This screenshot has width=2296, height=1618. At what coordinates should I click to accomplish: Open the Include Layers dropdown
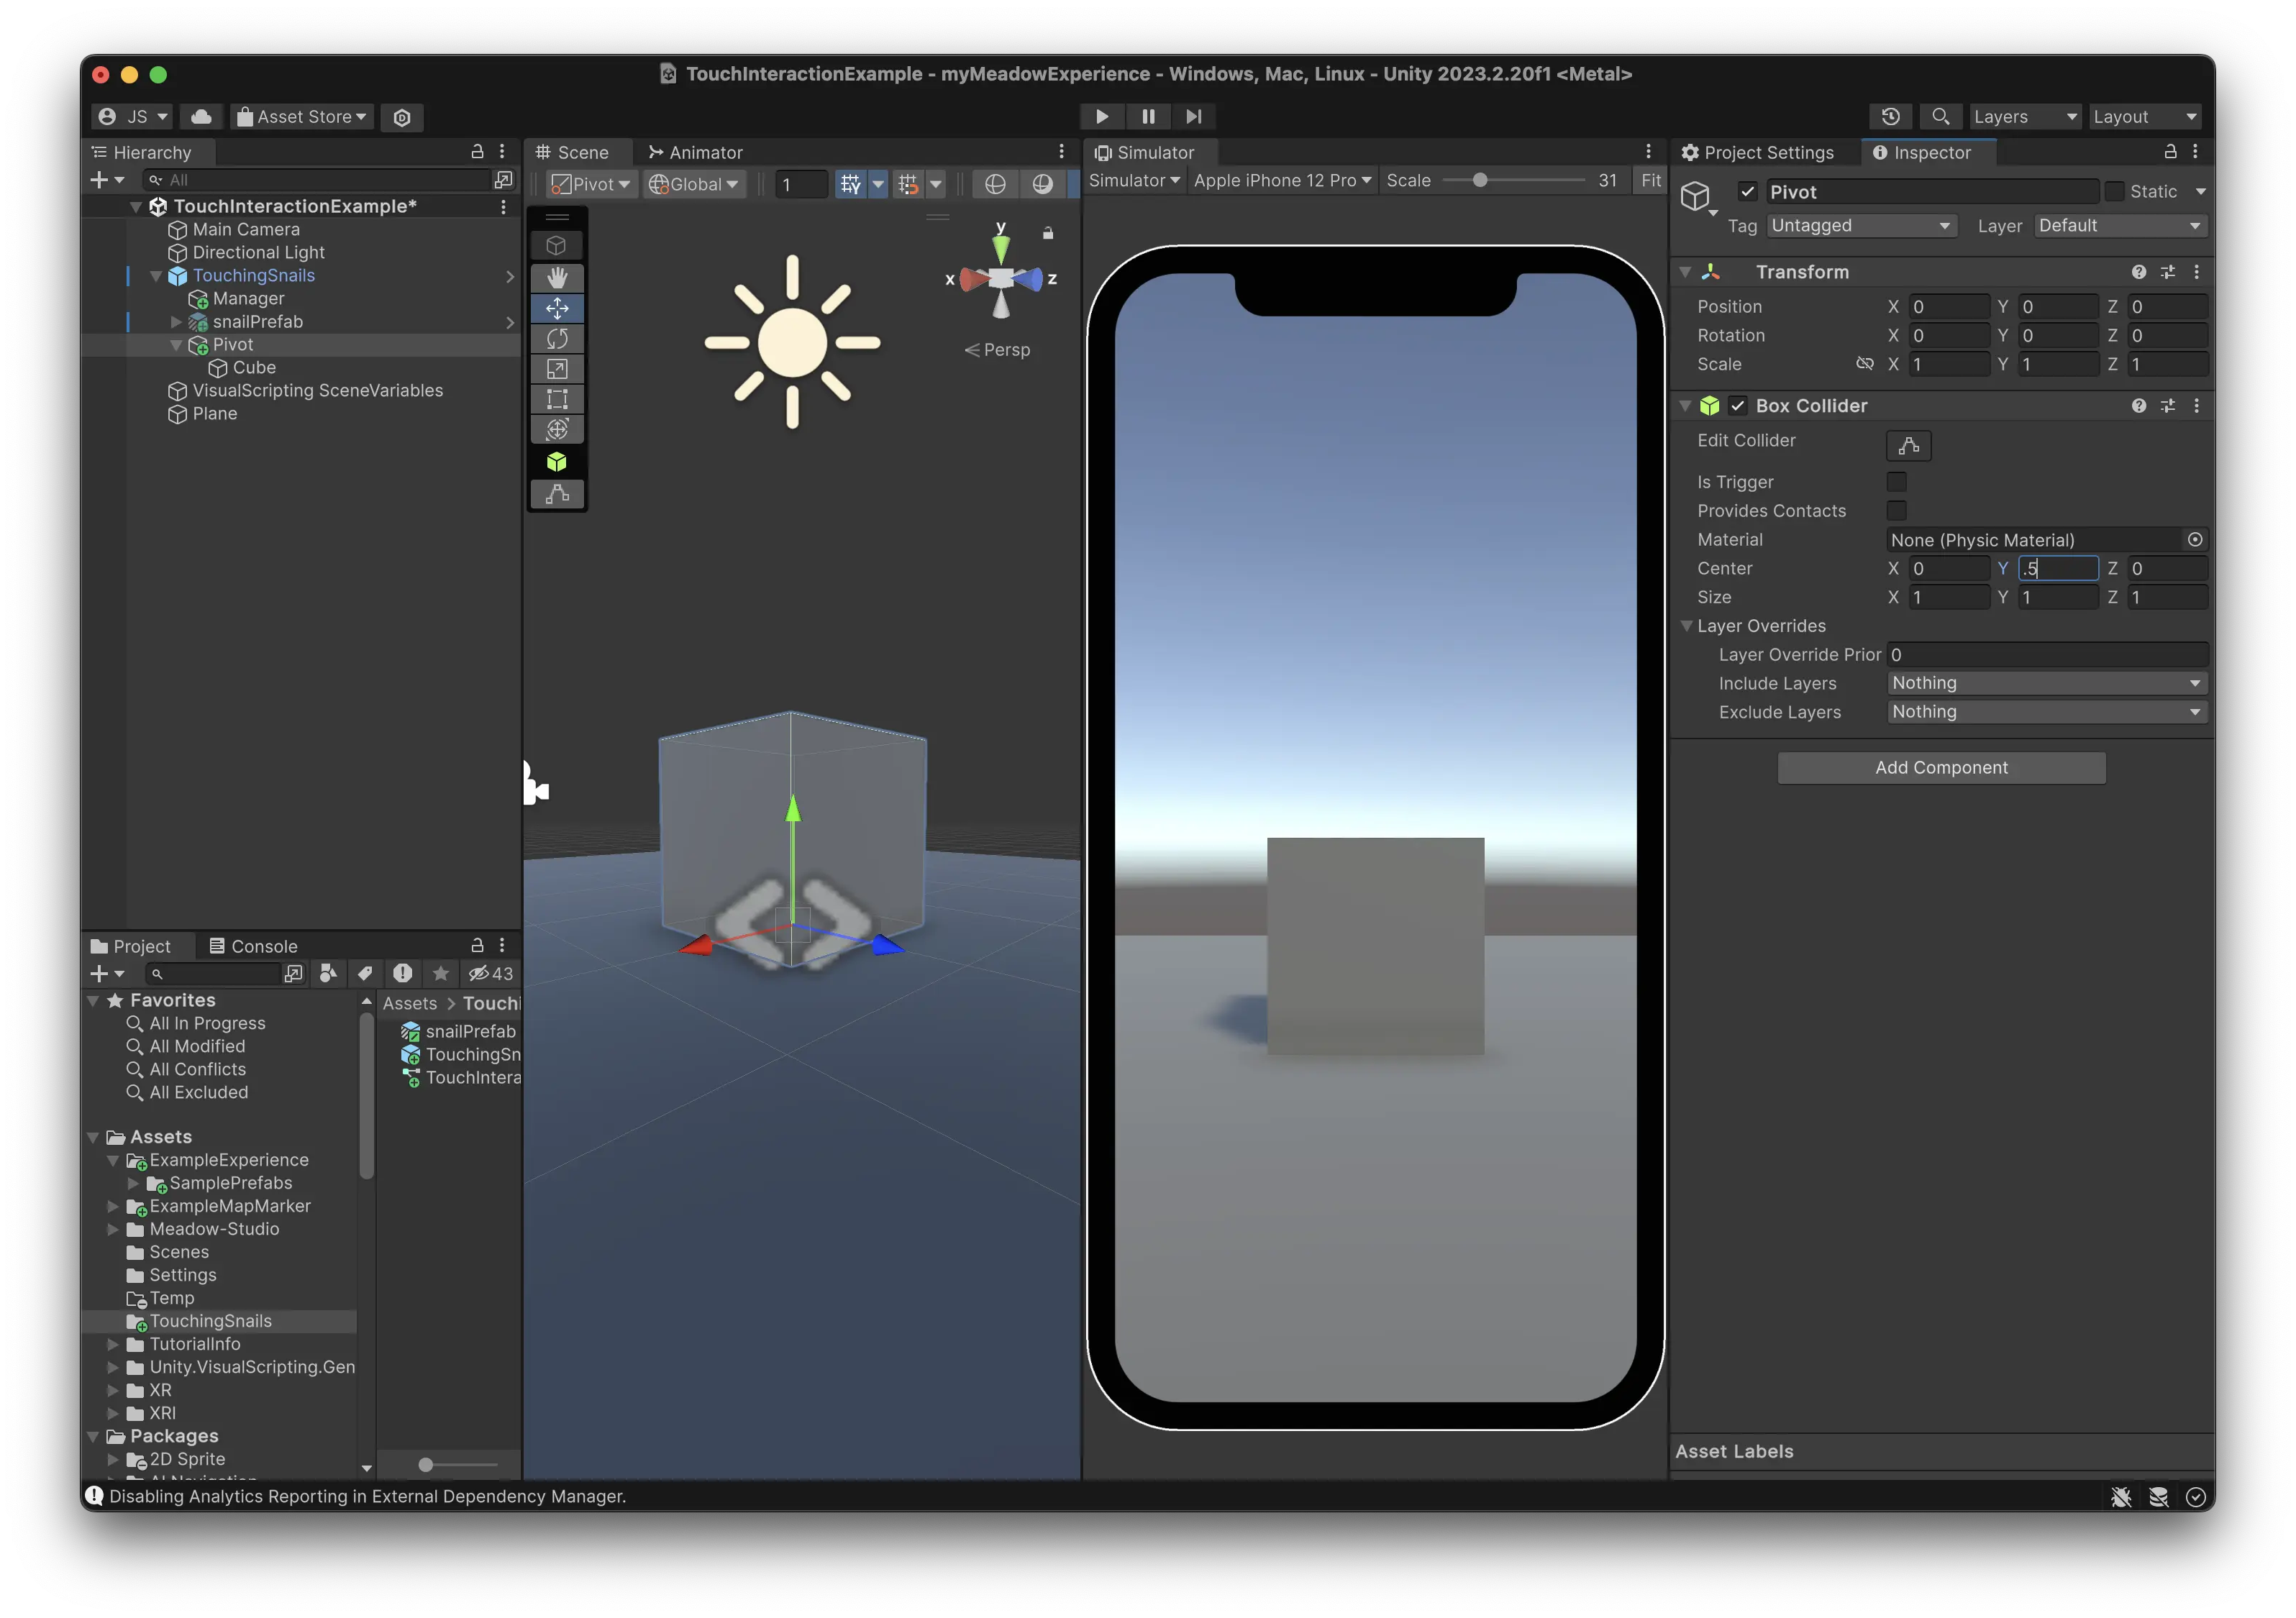(2045, 683)
